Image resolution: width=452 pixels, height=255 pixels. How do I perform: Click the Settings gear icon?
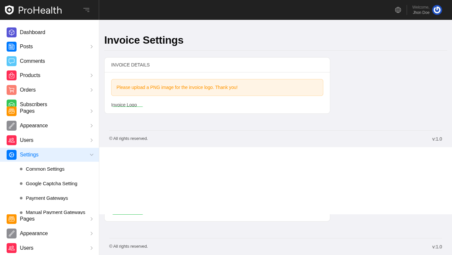pos(12,155)
